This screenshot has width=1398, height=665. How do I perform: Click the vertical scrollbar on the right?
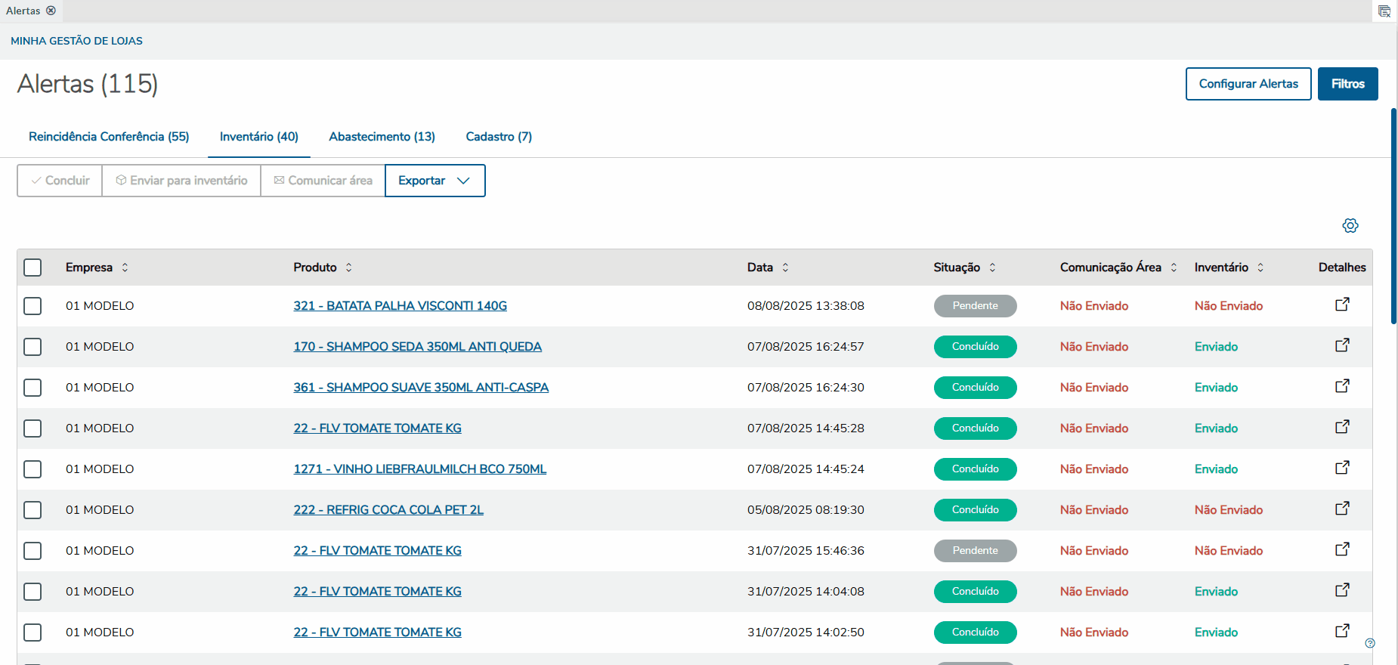click(1393, 215)
